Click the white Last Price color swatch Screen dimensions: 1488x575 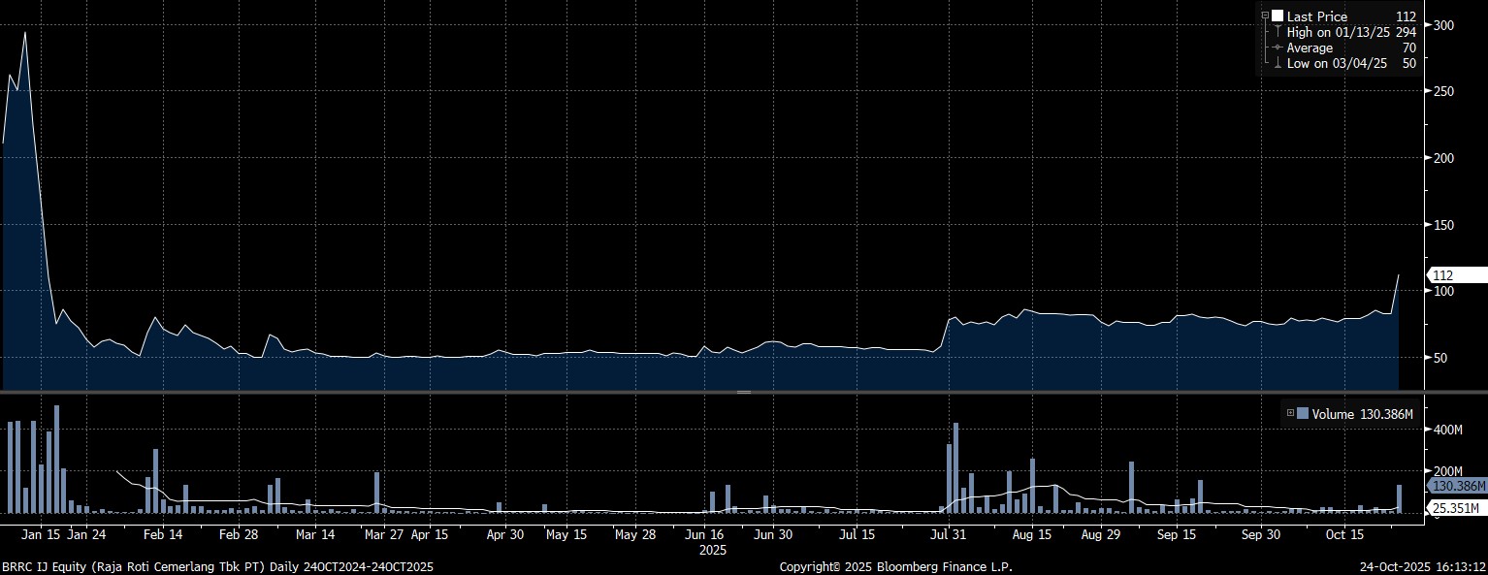1278,16
